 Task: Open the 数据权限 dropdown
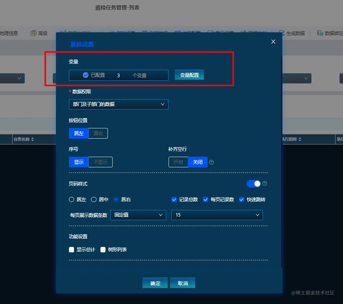pos(119,104)
